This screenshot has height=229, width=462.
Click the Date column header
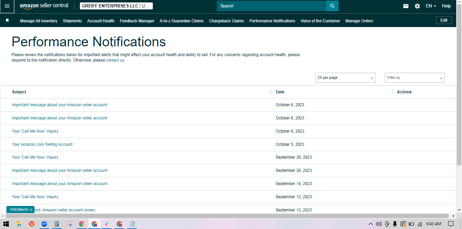click(x=280, y=92)
